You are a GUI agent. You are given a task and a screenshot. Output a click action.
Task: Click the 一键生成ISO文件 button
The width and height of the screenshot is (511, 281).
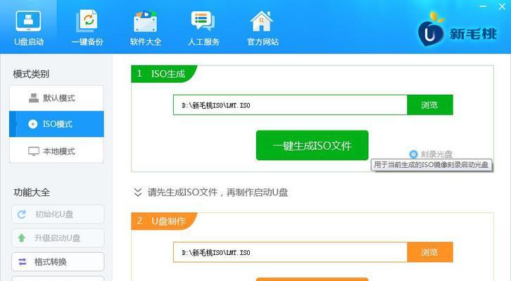click(313, 145)
